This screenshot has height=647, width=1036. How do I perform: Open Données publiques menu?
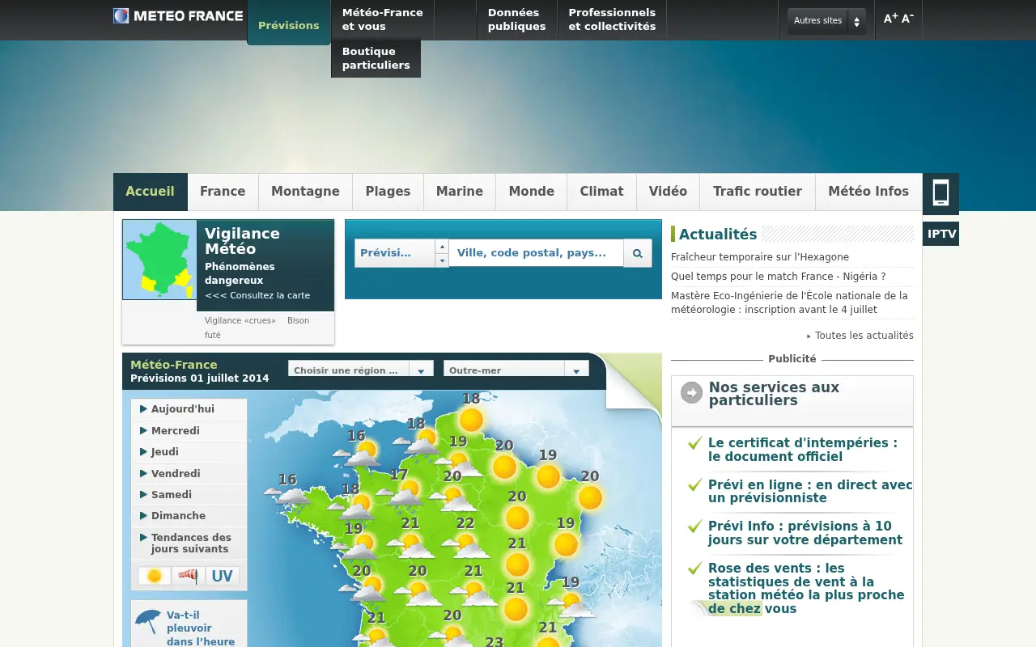pos(516,19)
